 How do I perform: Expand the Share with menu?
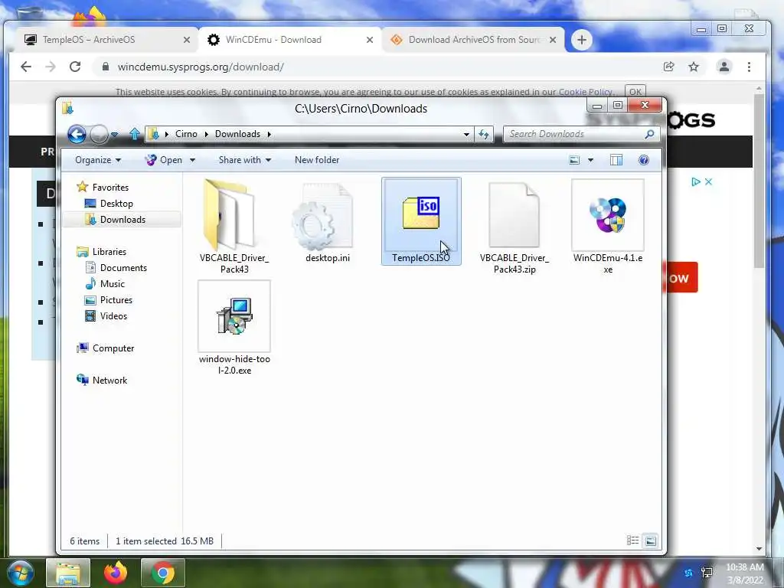245,160
